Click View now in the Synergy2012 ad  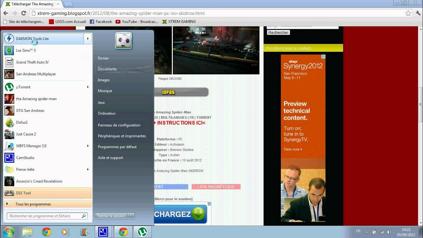coord(293,149)
